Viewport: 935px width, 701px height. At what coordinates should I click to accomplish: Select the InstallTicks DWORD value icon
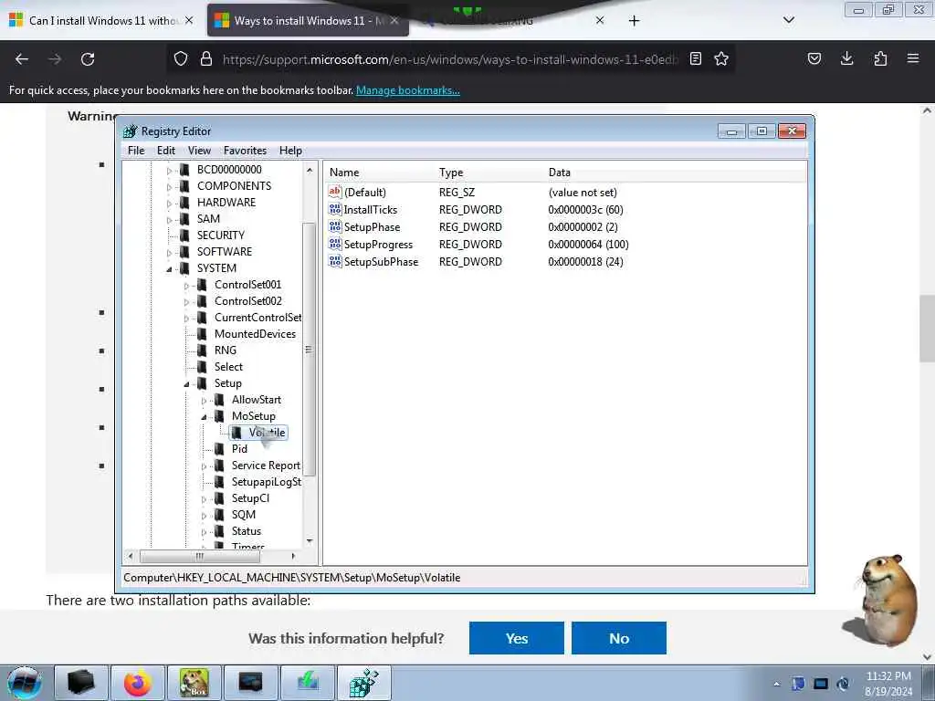click(x=335, y=209)
